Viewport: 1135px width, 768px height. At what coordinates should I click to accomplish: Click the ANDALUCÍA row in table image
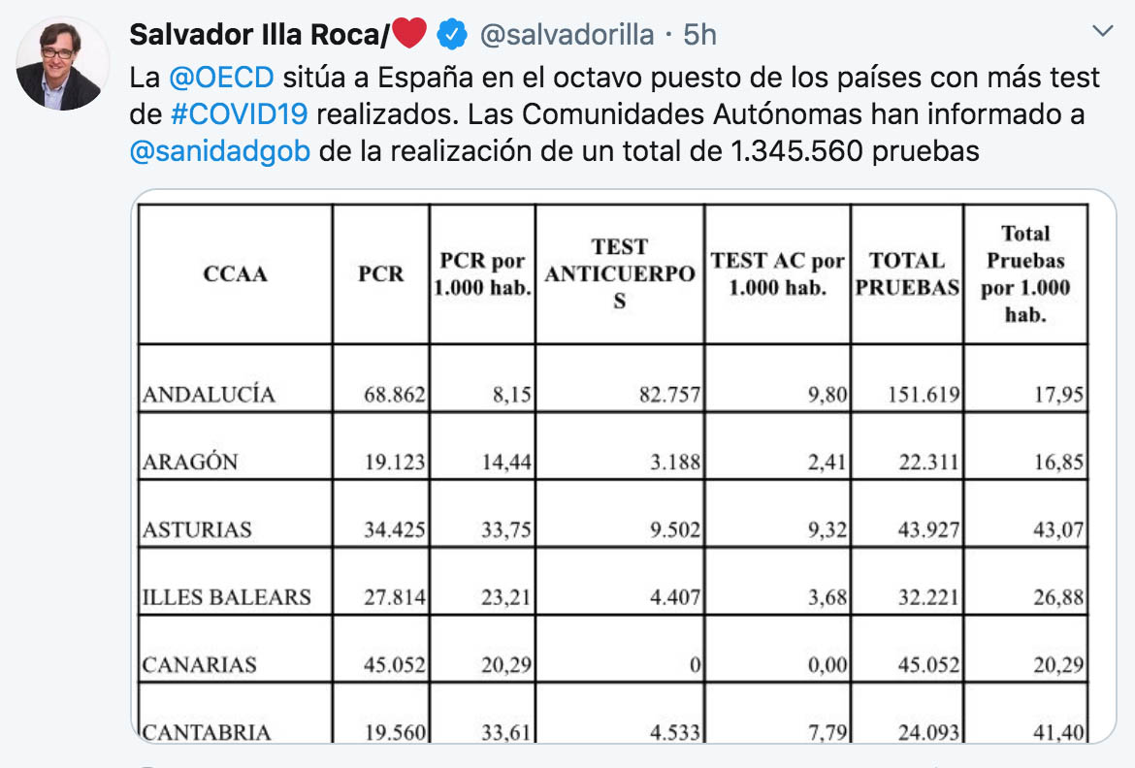pos(612,378)
